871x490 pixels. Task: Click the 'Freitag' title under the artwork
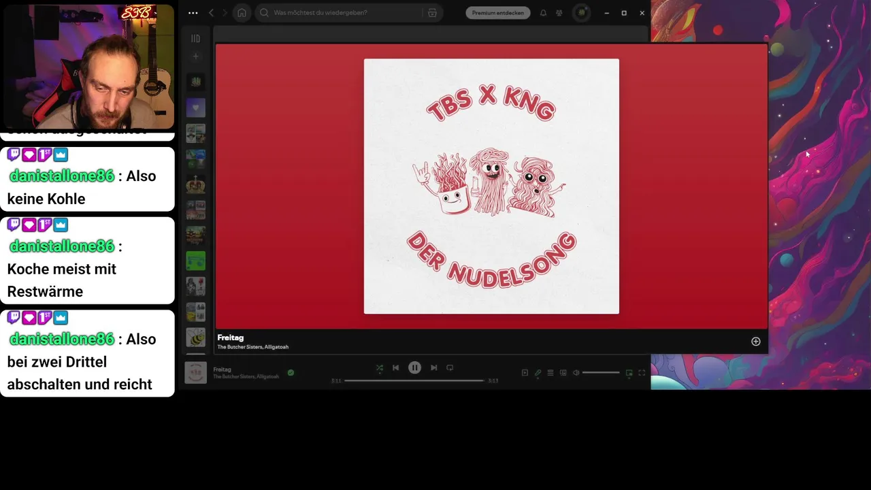[231, 338]
